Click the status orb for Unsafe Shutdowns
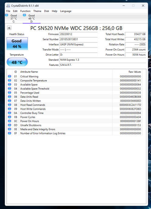The width and height of the screenshot is (151, 209). pyautogui.click(x=9, y=125)
